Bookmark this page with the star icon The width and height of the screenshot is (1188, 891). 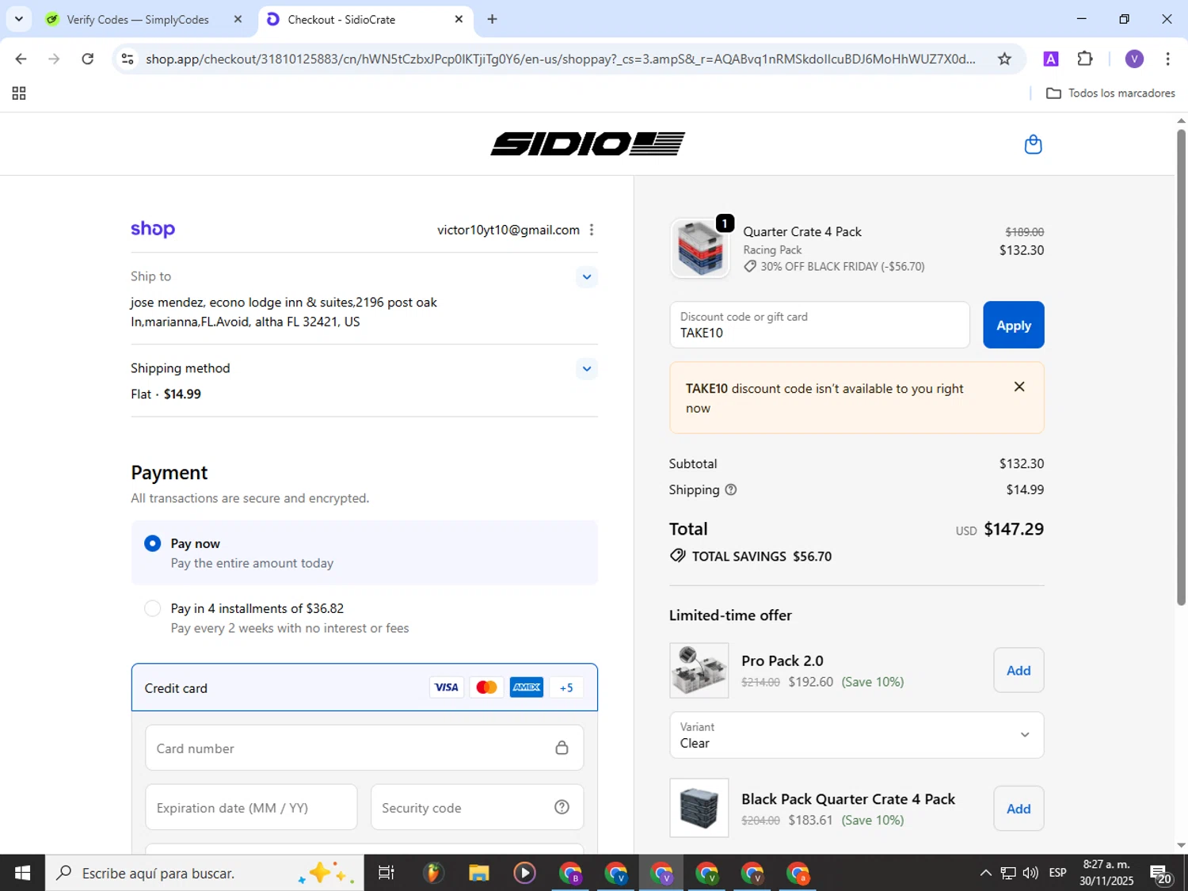pos(1004,59)
